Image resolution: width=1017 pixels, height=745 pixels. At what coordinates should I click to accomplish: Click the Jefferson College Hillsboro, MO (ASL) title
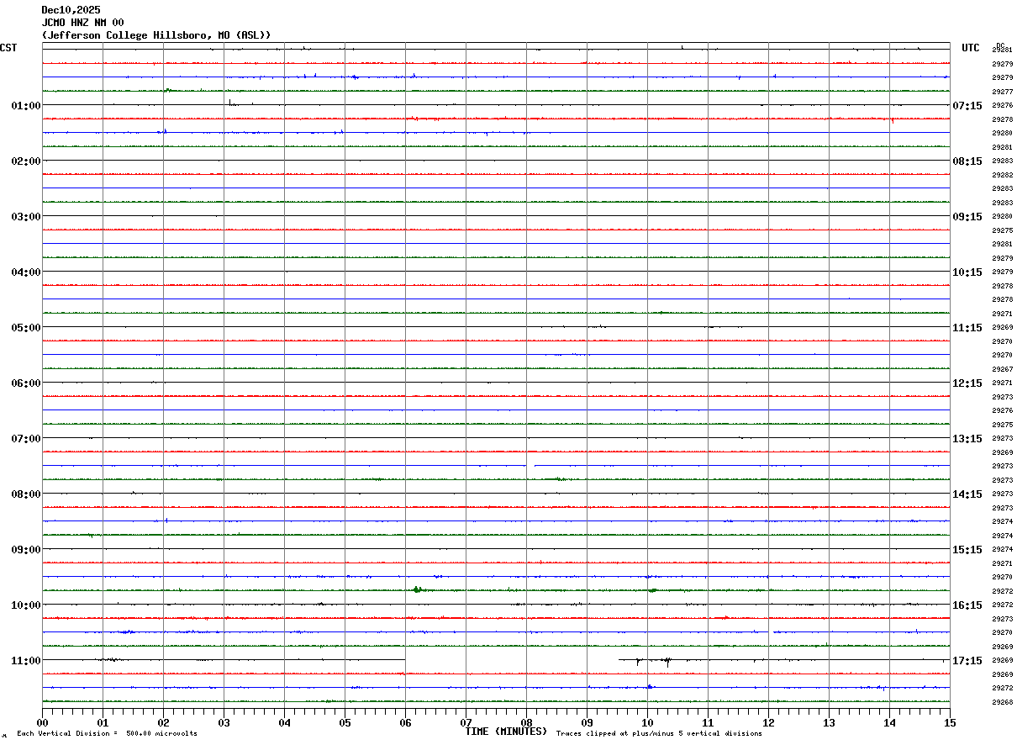[156, 35]
